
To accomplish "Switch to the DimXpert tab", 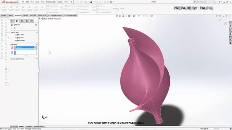I will 33,16.
